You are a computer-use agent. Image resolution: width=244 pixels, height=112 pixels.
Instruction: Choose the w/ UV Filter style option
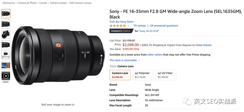pyautogui.click(x=166, y=75)
